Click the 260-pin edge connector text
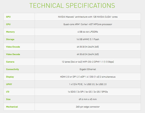 [88, 107]
